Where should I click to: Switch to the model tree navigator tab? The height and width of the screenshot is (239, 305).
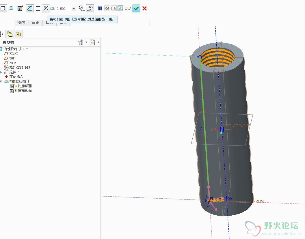point(2,34)
